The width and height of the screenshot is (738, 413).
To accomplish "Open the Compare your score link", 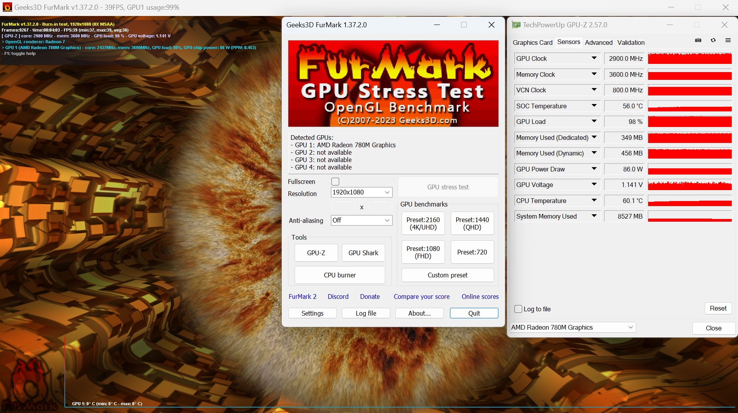I will tap(421, 297).
